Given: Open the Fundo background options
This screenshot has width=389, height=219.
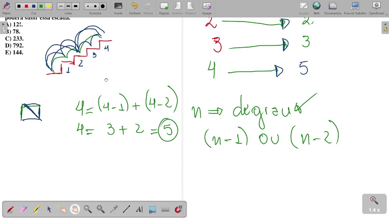Looking at the screenshot, I should 118,8.
